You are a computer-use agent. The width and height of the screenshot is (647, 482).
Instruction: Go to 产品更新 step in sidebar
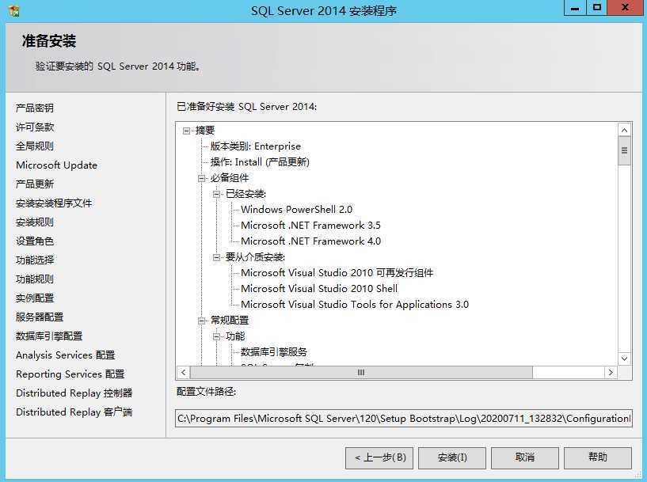(35, 184)
